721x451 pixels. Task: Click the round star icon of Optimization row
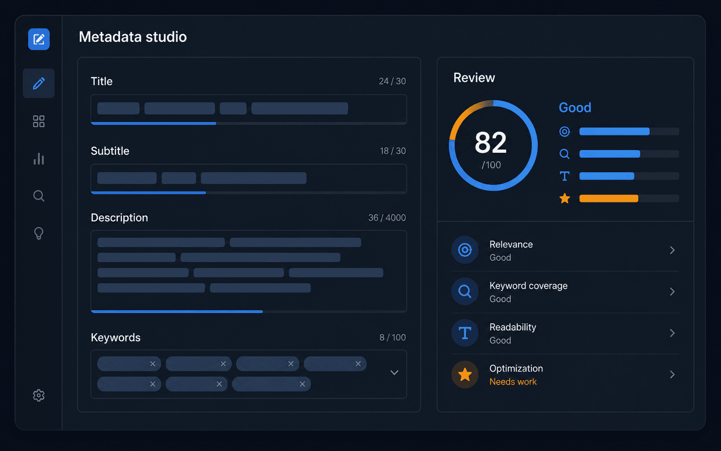(465, 374)
